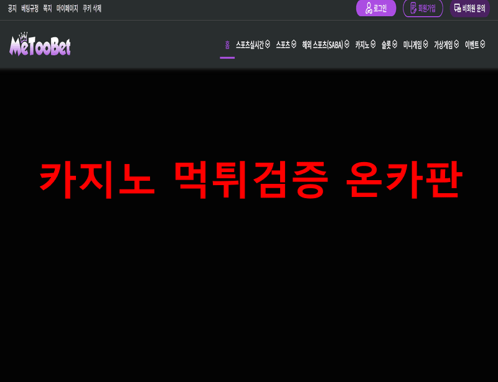This screenshot has width=498, height=382.
Task: Click the user icon in 로그인 button
Action: [369, 8]
